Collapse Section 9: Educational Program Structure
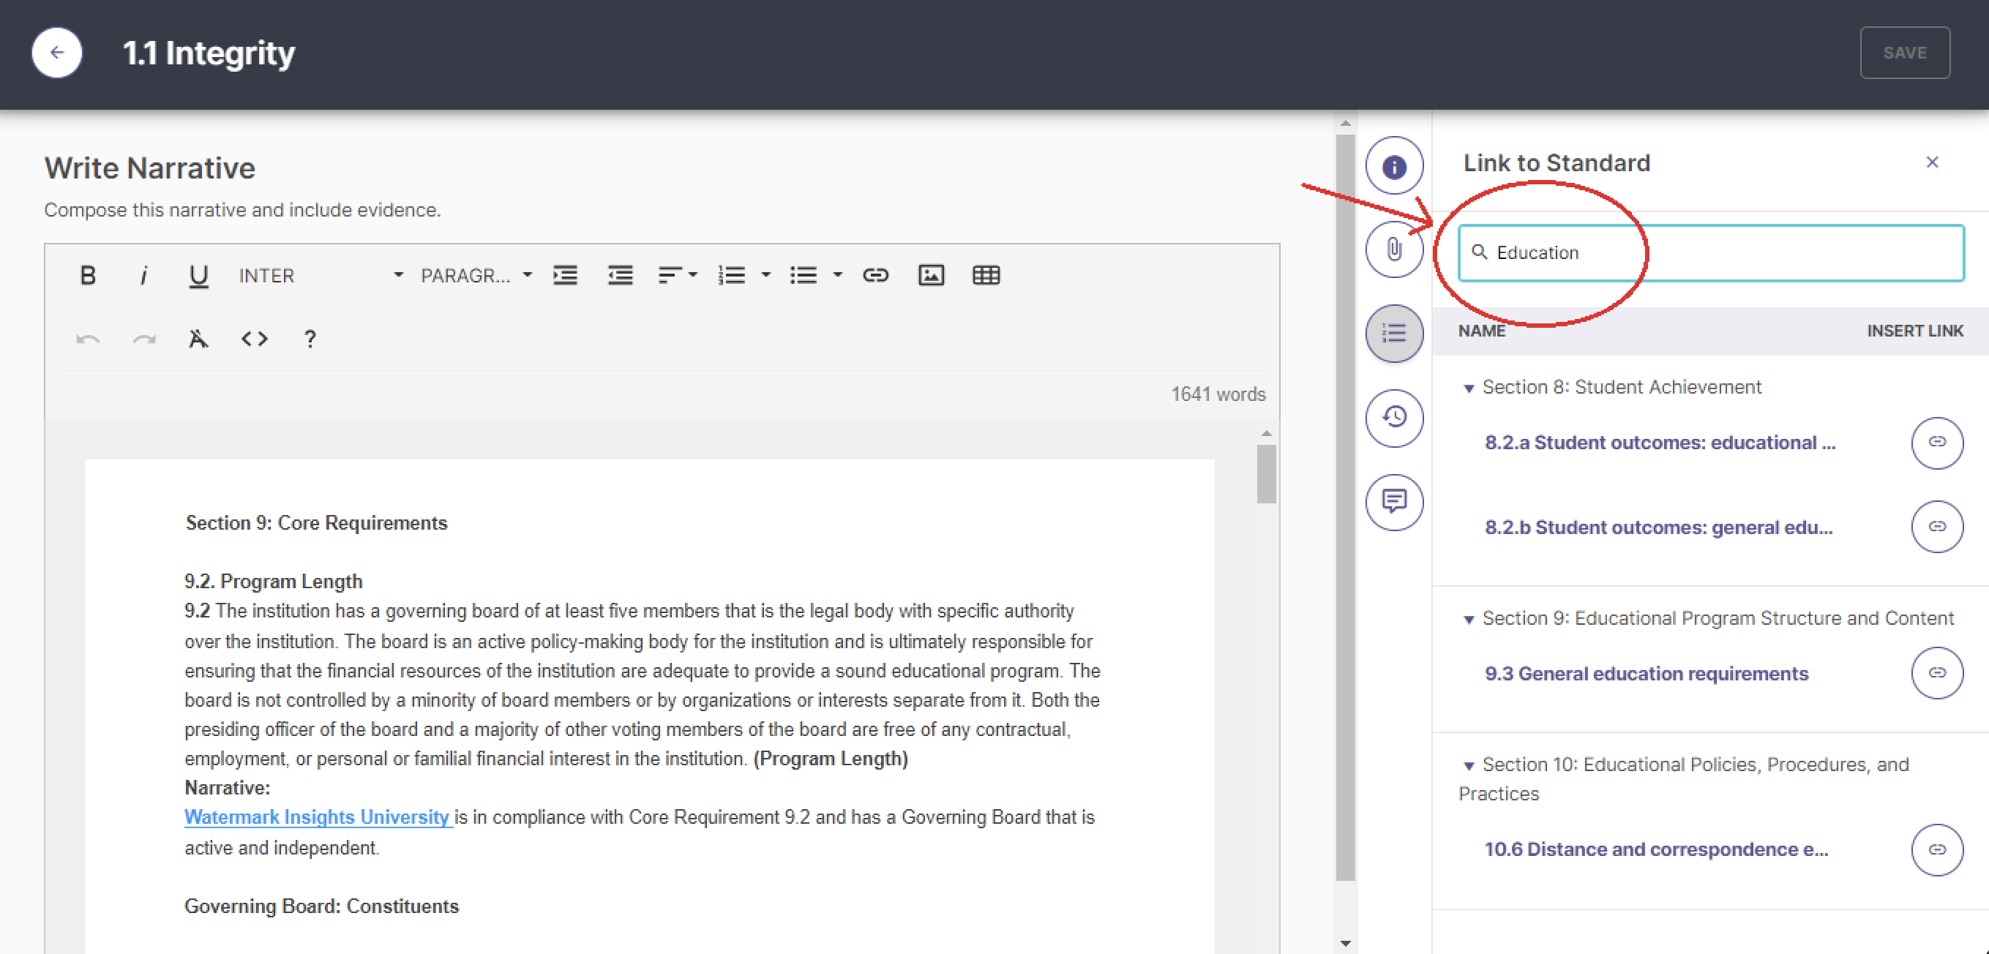This screenshot has height=954, width=1989. (x=1469, y=619)
